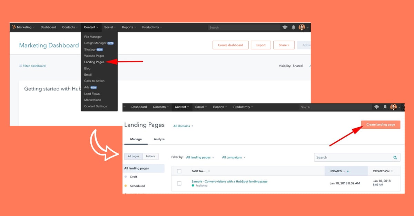
Task: Open Share dropdown button
Action: coord(284,45)
